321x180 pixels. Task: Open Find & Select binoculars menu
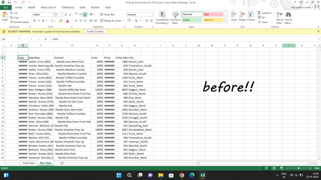tap(288, 18)
